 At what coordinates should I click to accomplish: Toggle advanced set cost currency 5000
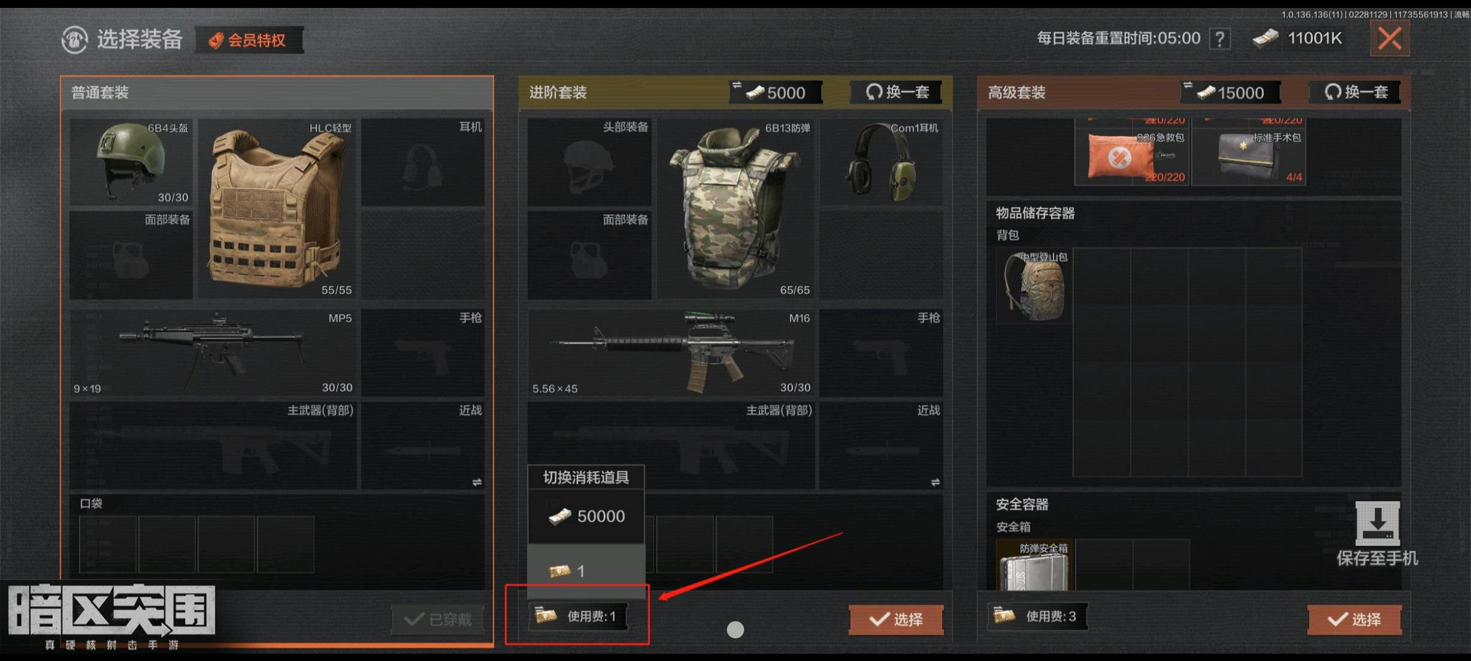click(x=776, y=92)
